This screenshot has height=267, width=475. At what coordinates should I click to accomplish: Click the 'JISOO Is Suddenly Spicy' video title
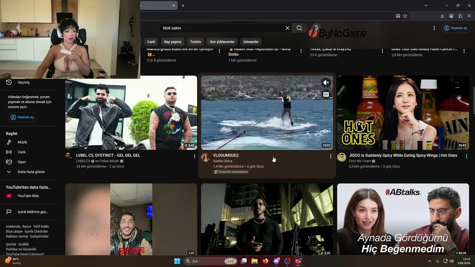403,155
